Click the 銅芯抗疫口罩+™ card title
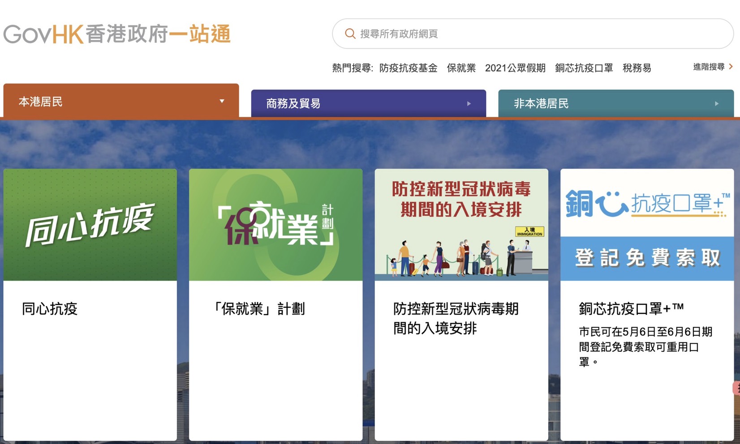 coord(631,308)
